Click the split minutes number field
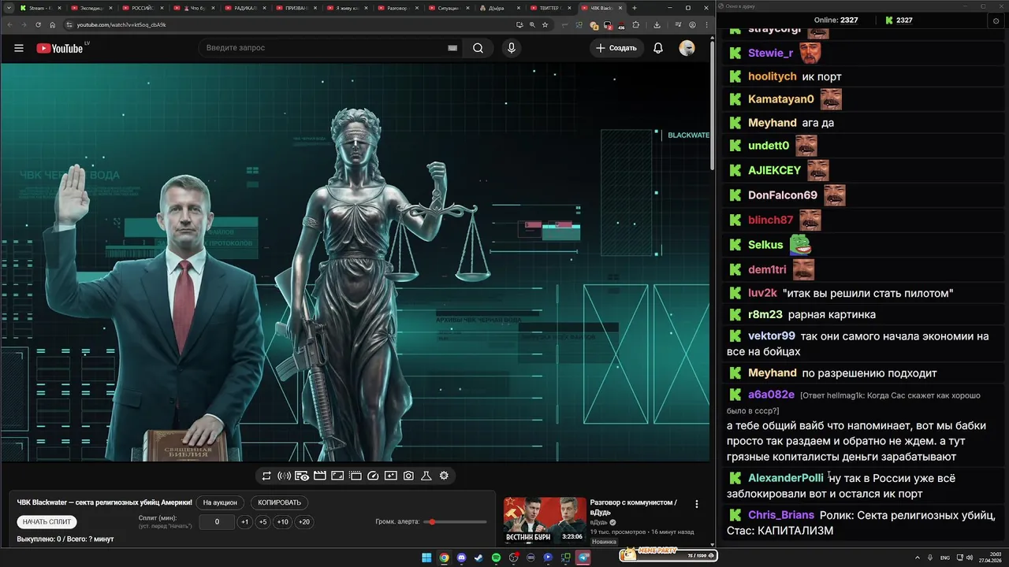 217,522
